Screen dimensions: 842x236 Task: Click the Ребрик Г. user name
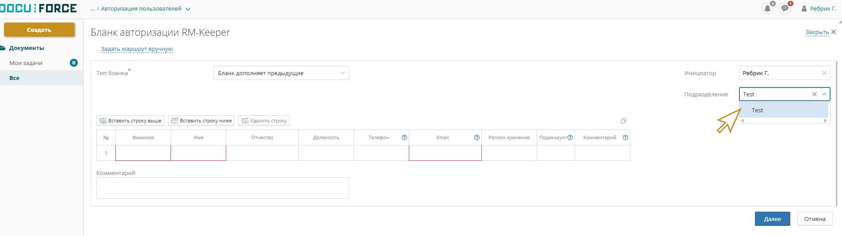tap(823, 9)
